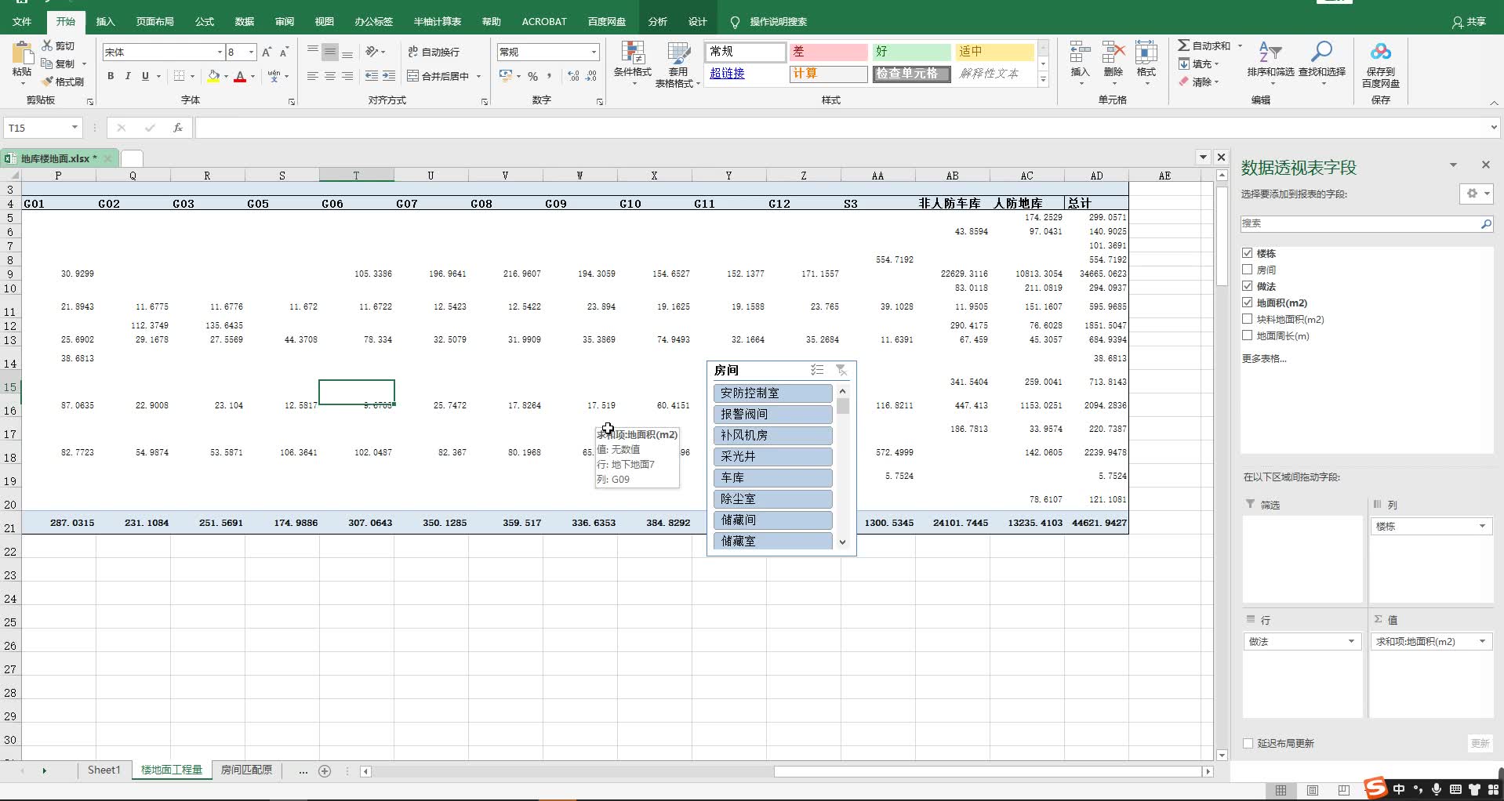Uncheck the 做法 field checkbox

(1248, 286)
